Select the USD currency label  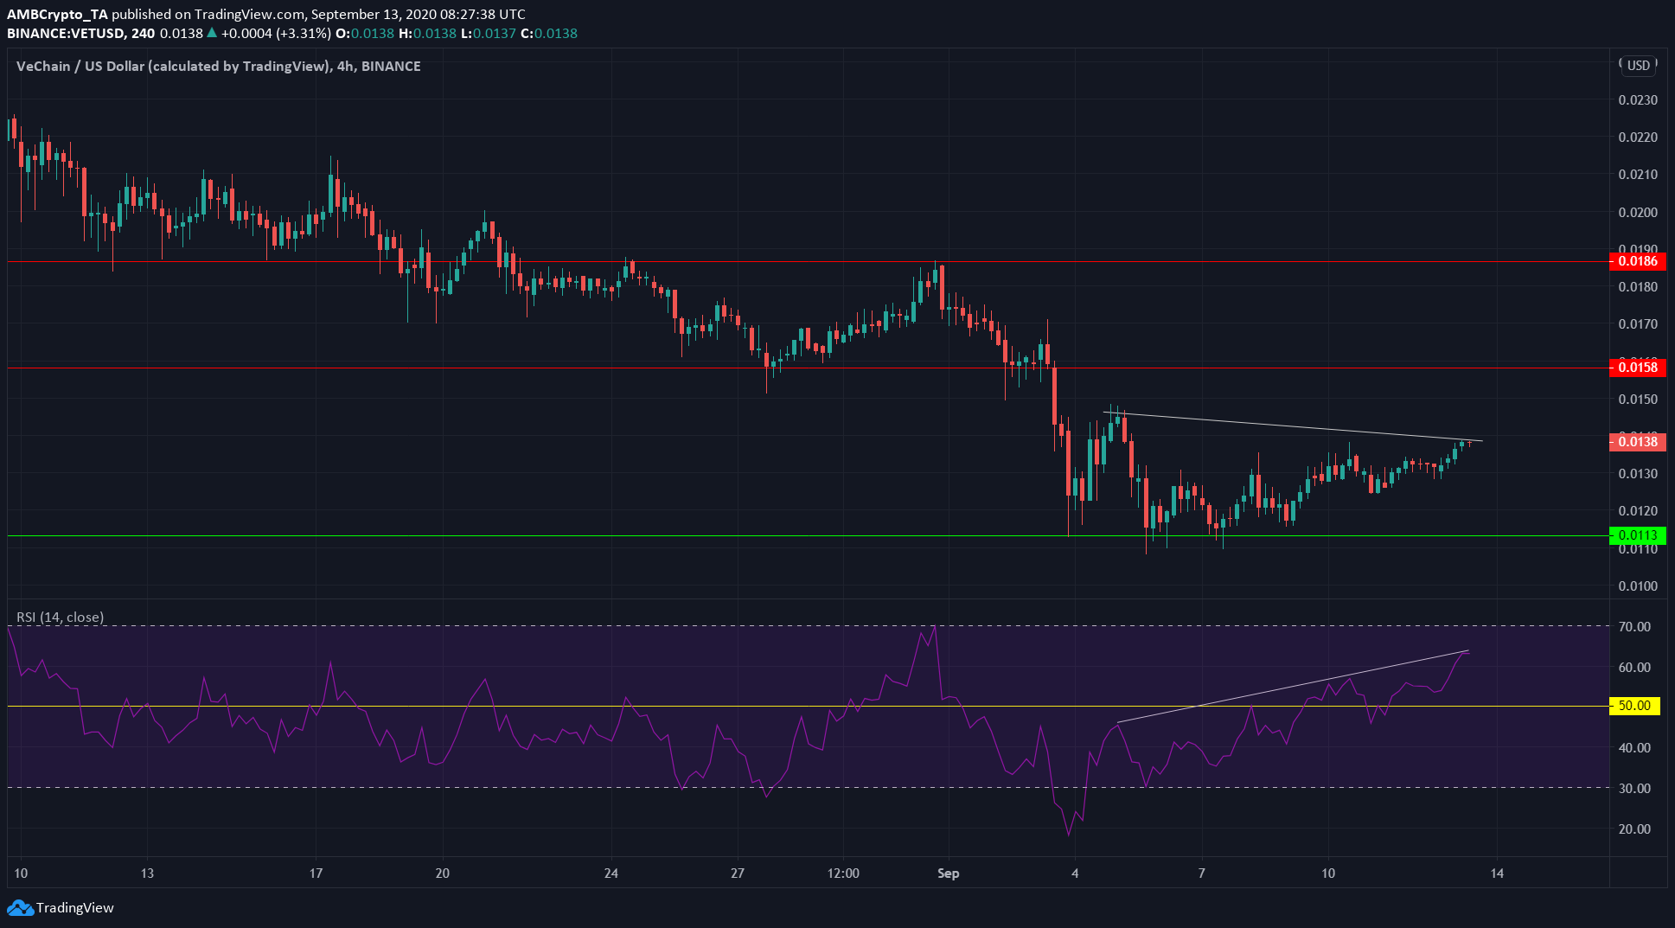(1638, 65)
